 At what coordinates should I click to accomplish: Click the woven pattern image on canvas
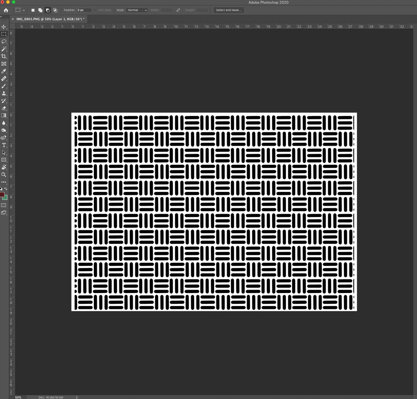tap(214, 212)
